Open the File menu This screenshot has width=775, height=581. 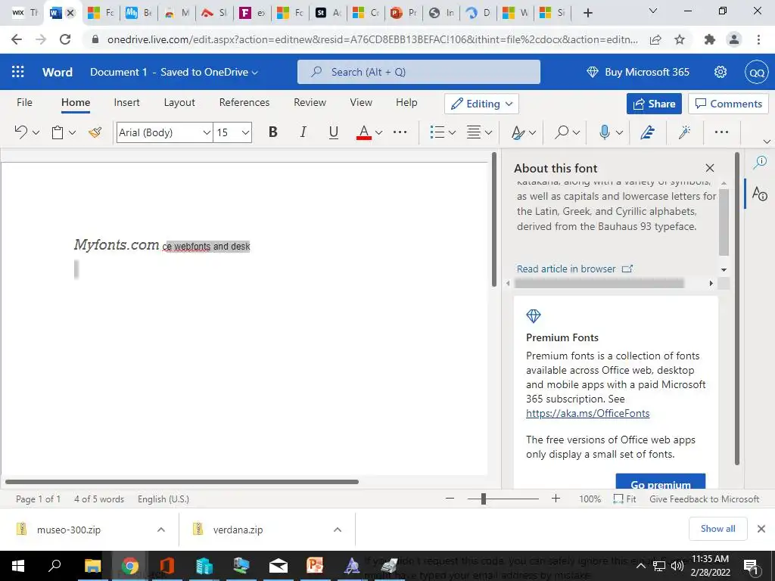tap(24, 102)
